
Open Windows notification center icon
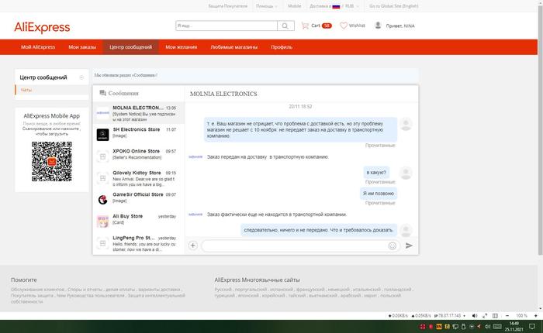[x=532, y=327]
